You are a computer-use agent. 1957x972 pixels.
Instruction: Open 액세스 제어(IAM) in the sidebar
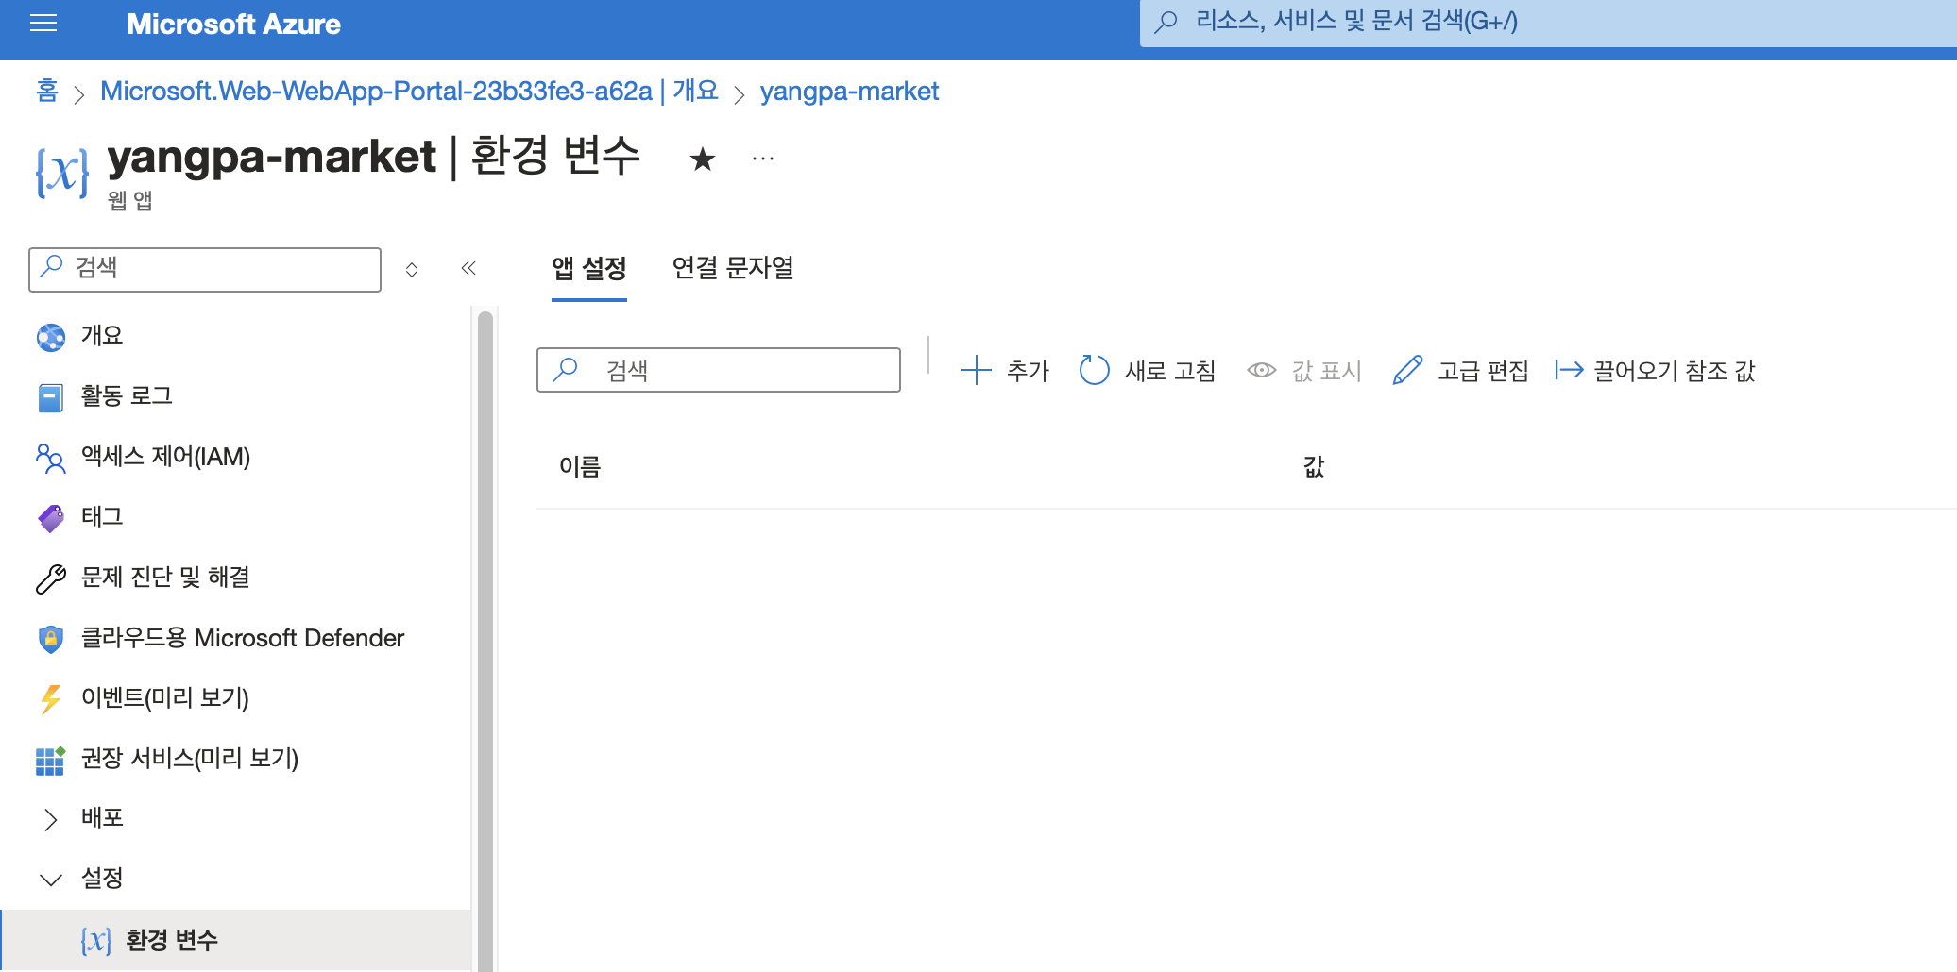[x=165, y=457]
